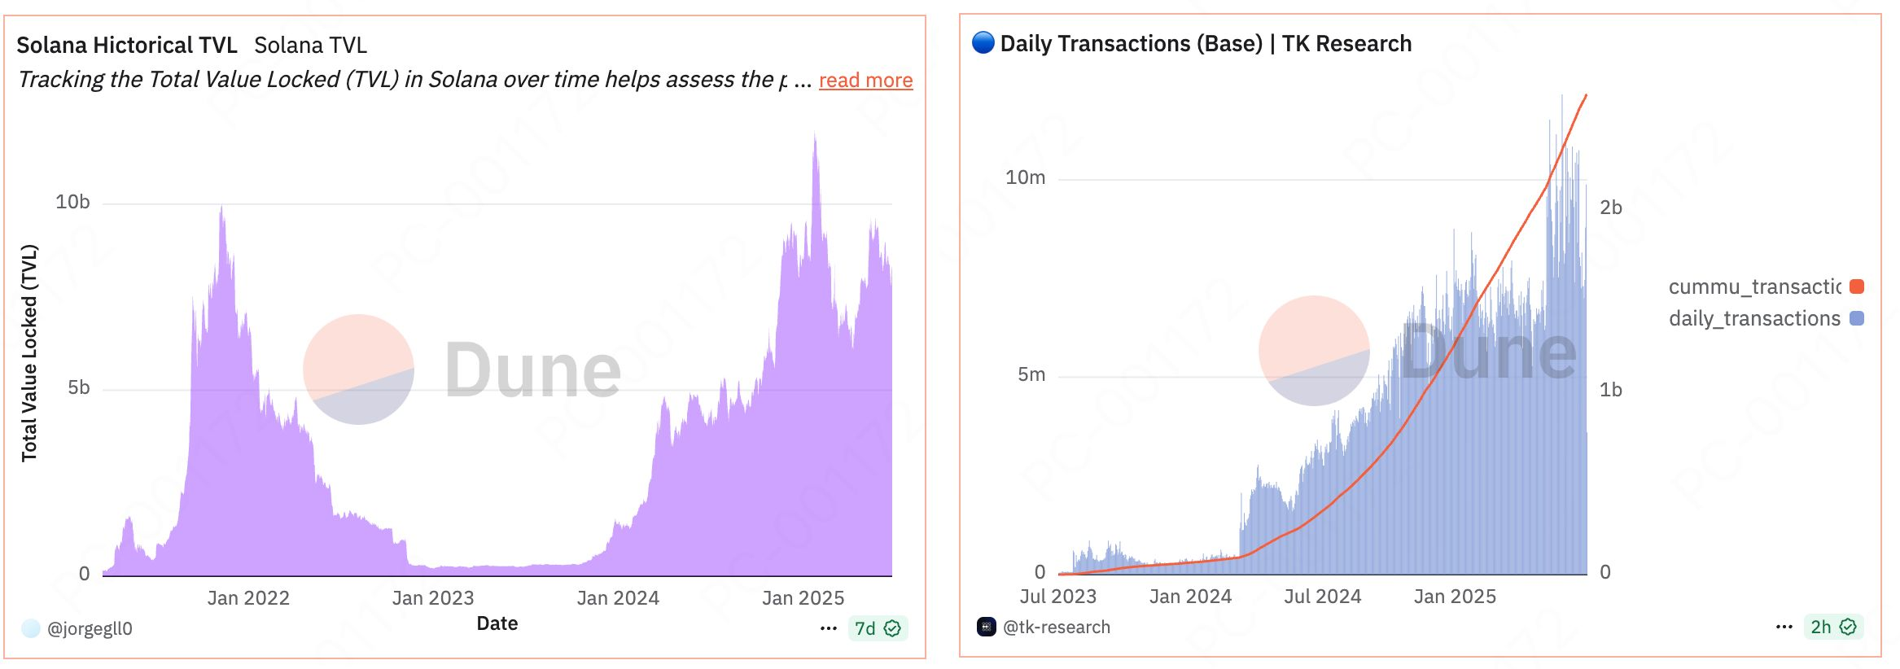Open the three-dot menu on Solana TVL panel
The height and width of the screenshot is (669, 1900).
click(829, 628)
